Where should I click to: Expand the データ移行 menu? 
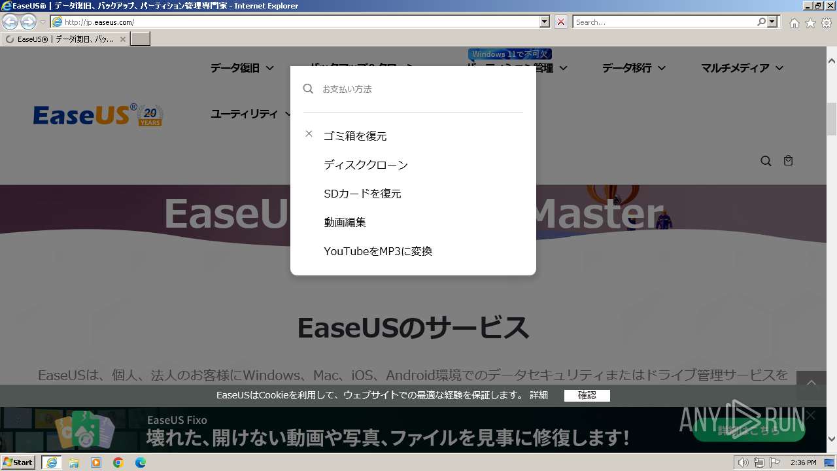tap(634, 68)
